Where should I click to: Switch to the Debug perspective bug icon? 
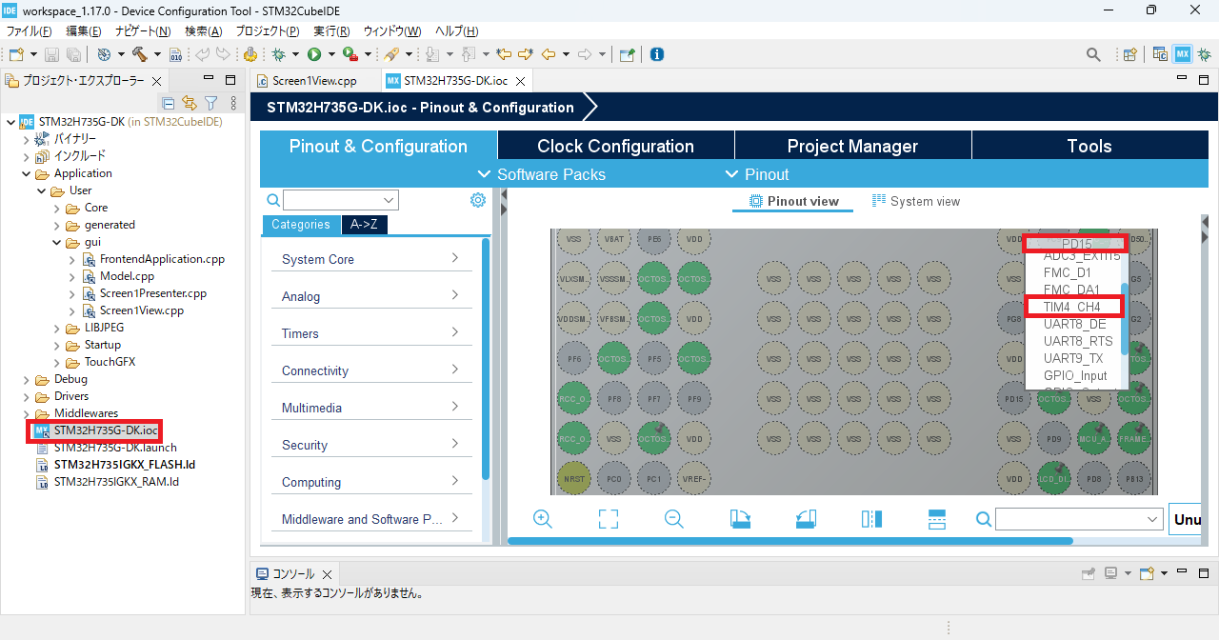coord(1205,54)
